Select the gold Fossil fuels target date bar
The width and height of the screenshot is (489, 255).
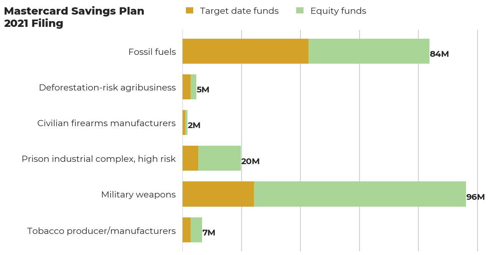tap(245, 51)
